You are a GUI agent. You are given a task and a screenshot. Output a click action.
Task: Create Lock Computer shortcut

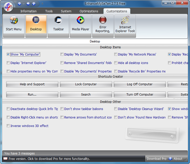[86, 84]
